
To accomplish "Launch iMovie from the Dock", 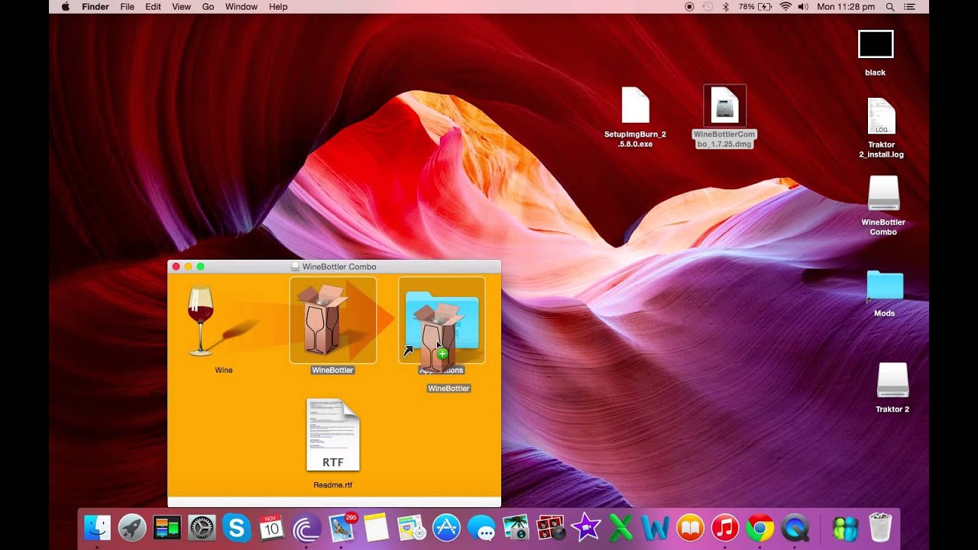I will (x=585, y=528).
